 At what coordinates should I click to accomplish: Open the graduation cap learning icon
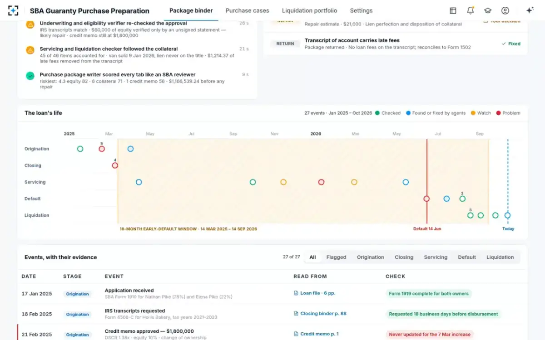pyautogui.click(x=488, y=10)
